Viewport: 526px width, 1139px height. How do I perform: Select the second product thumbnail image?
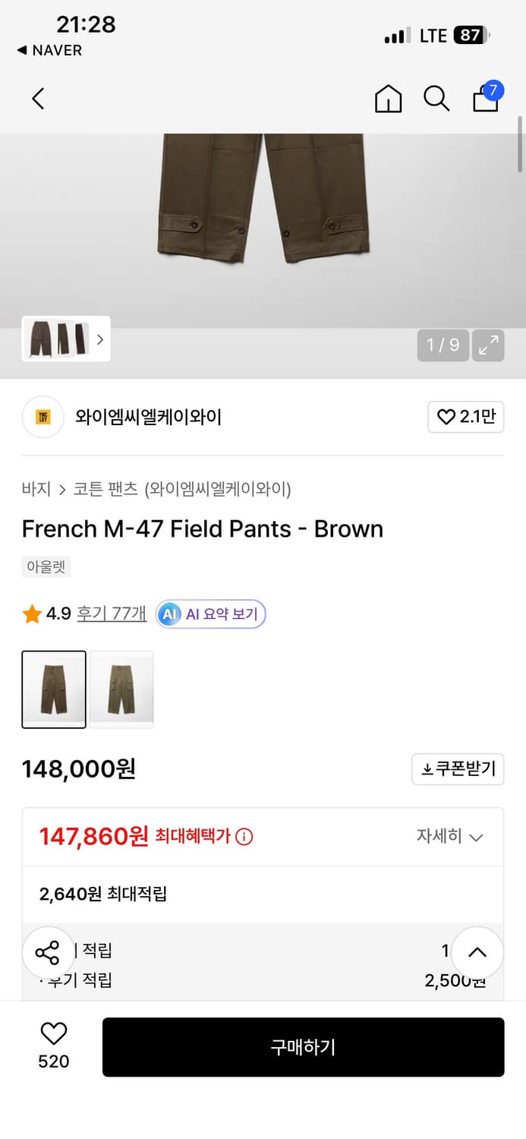pos(121,689)
